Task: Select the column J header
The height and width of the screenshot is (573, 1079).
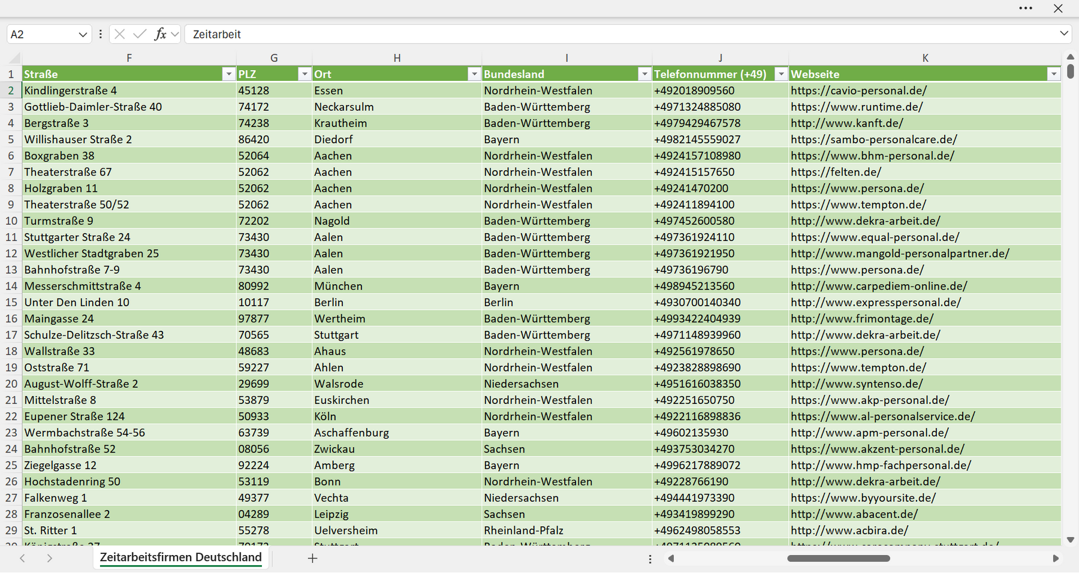Action: pos(720,58)
